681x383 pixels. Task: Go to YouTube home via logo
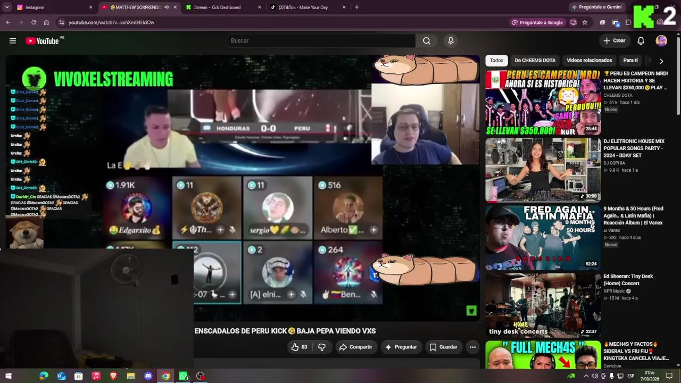tap(42, 41)
